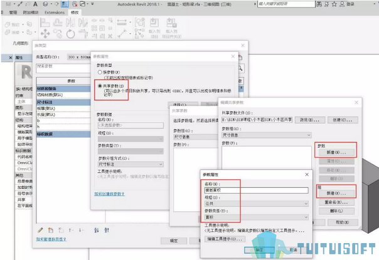379x260 pixels.
Task: Open the grayed Type of parameter dropdown in background dialog
Action: point(131,152)
